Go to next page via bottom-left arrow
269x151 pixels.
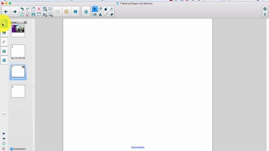(4, 139)
